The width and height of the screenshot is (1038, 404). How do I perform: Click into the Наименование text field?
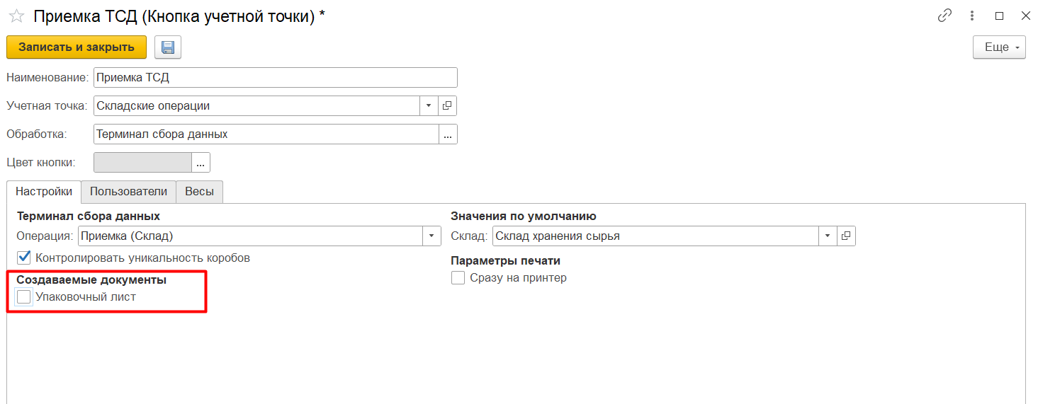(x=275, y=78)
